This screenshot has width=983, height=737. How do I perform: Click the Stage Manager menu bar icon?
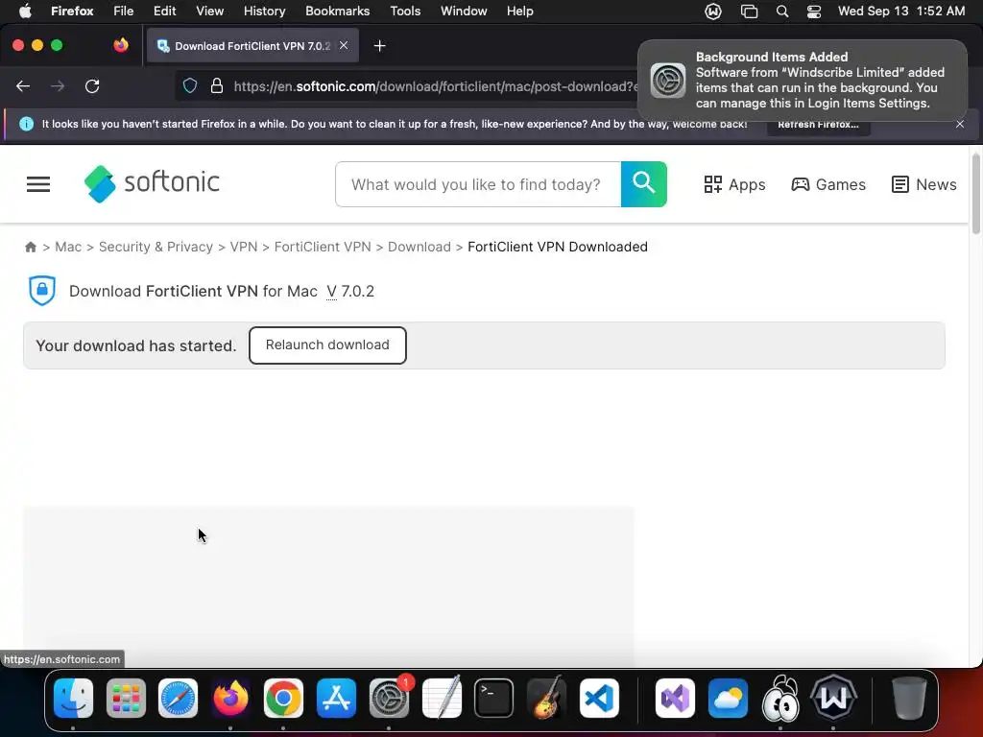tap(749, 12)
